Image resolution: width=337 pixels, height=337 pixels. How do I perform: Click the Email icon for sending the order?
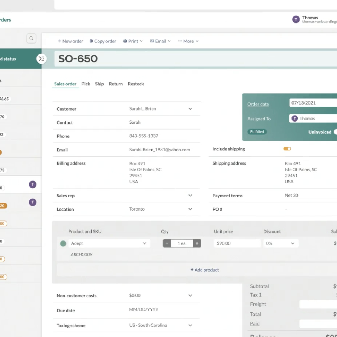pyautogui.click(x=153, y=41)
